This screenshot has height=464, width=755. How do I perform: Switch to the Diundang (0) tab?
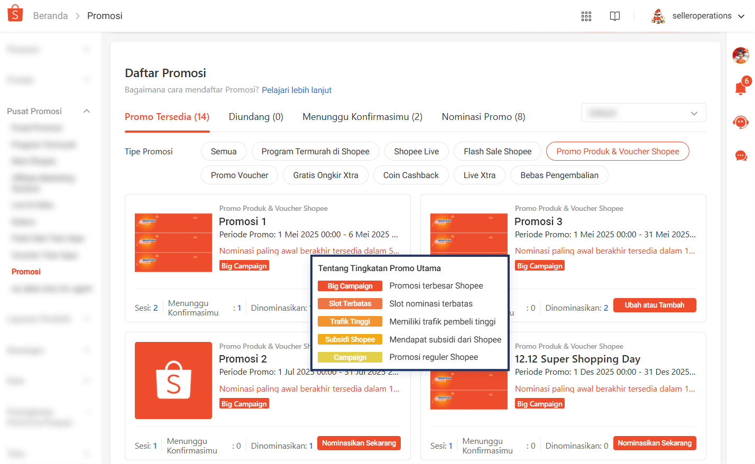pyautogui.click(x=256, y=117)
